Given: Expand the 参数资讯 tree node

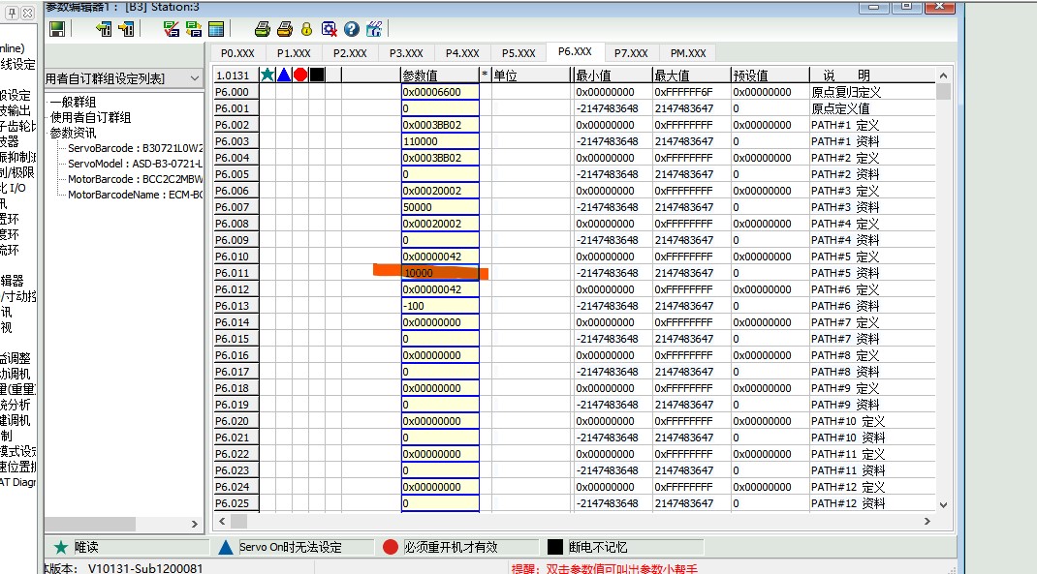Looking at the screenshot, I should 73,133.
